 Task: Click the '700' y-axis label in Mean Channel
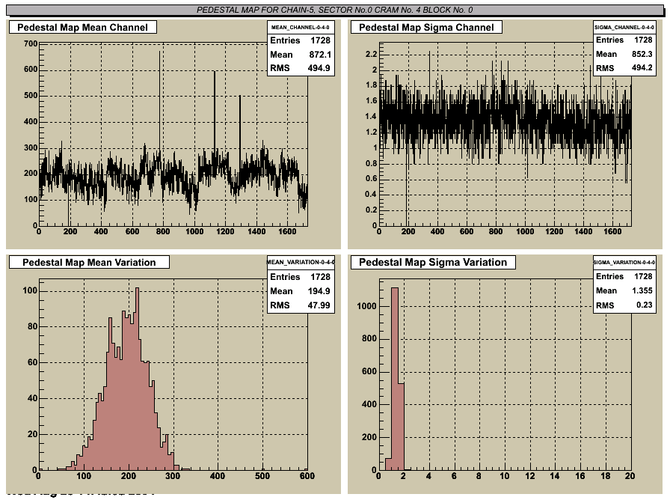click(31, 43)
